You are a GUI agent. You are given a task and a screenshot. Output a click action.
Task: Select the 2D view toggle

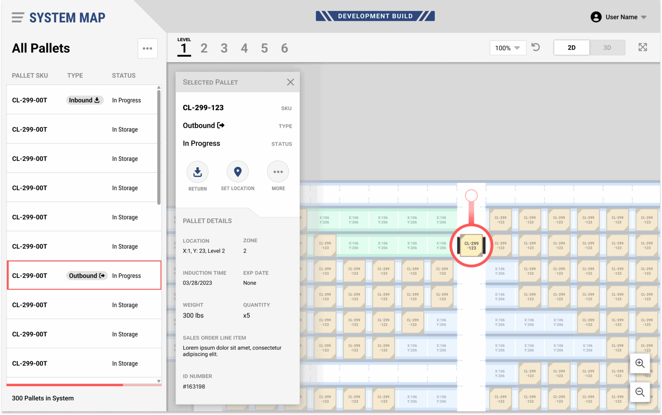pyautogui.click(x=571, y=48)
